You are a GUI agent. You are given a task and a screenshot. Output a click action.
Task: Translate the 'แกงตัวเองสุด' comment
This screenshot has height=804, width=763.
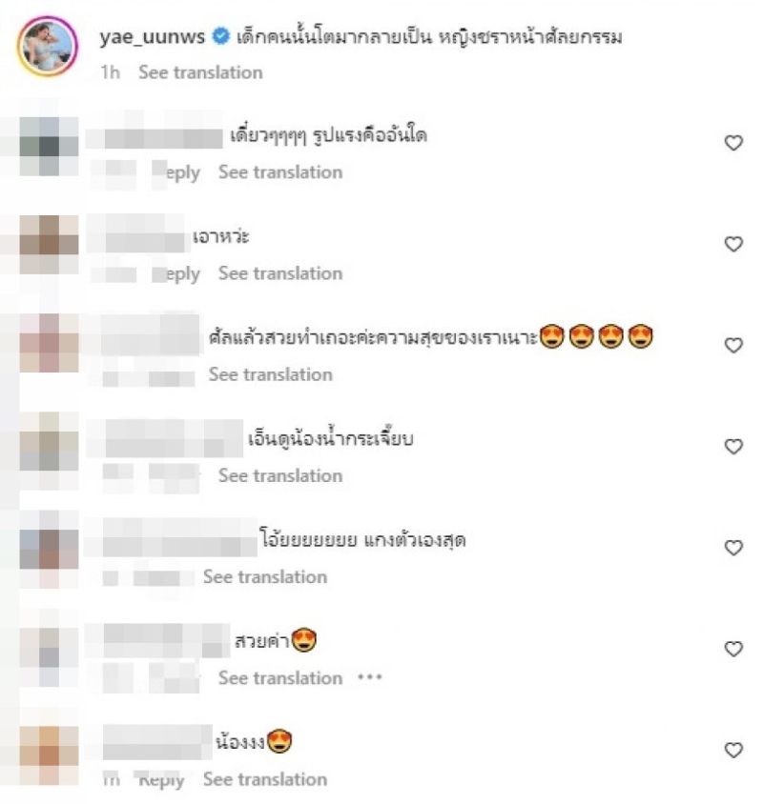(x=265, y=577)
